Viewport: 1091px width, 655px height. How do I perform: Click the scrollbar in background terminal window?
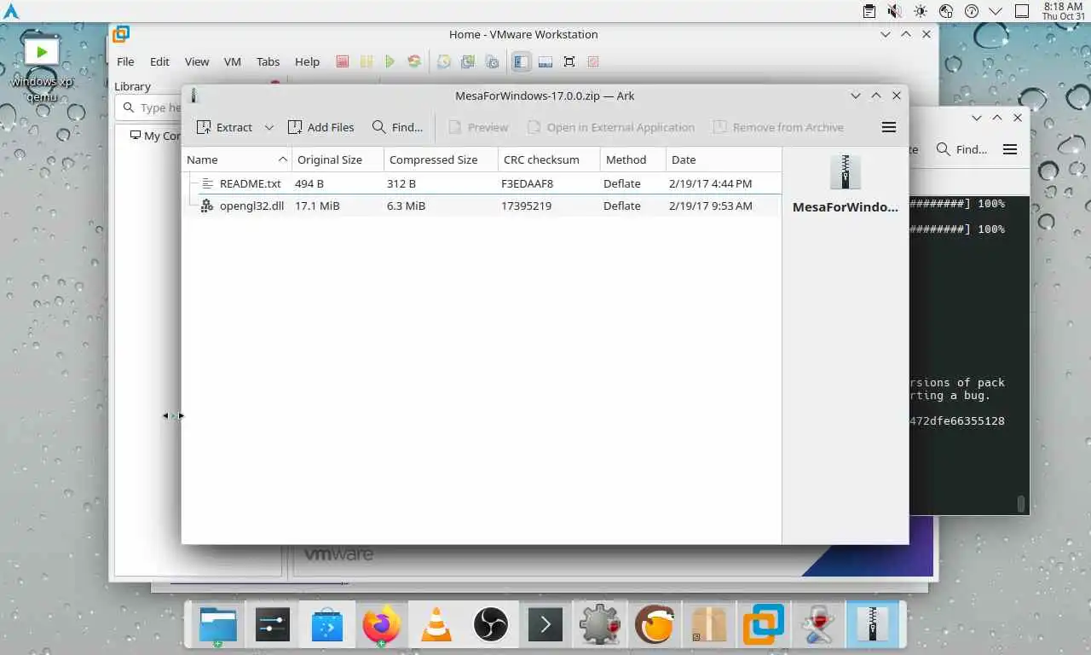tap(1021, 504)
